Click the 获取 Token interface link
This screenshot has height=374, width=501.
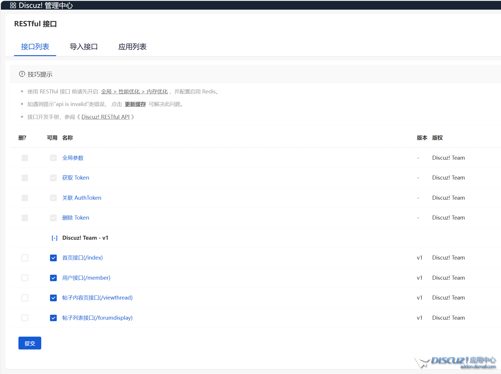click(x=75, y=178)
